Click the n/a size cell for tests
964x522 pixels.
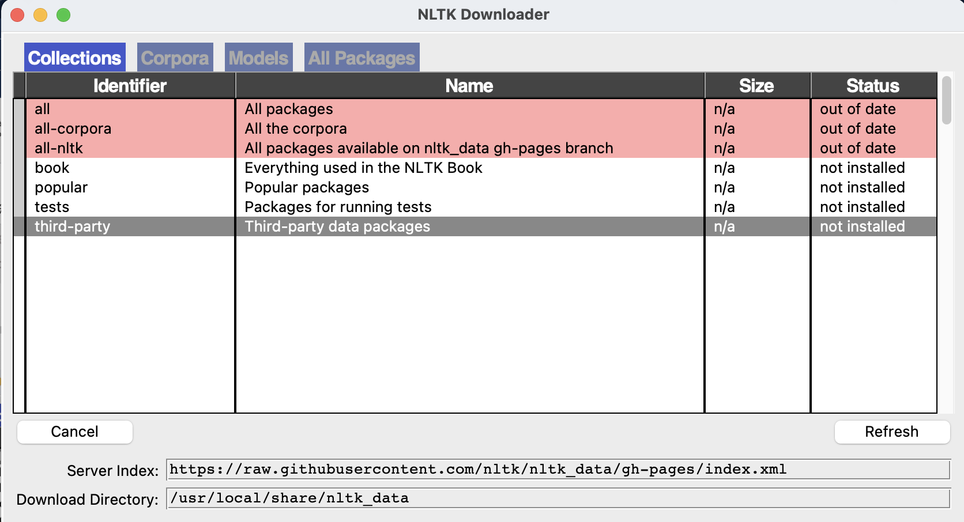pyautogui.click(x=757, y=207)
